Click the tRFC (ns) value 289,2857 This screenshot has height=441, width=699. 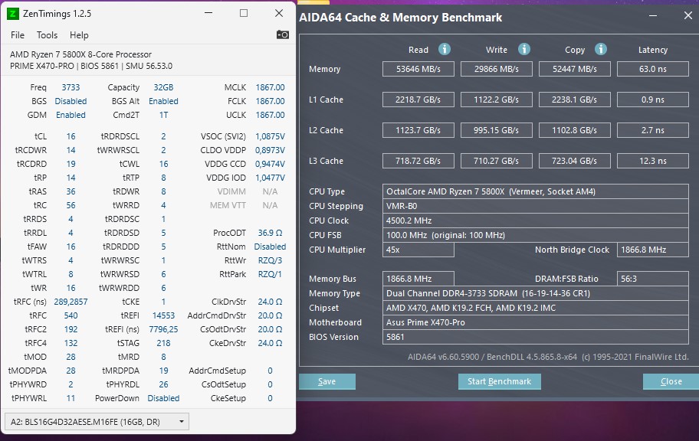click(71, 302)
